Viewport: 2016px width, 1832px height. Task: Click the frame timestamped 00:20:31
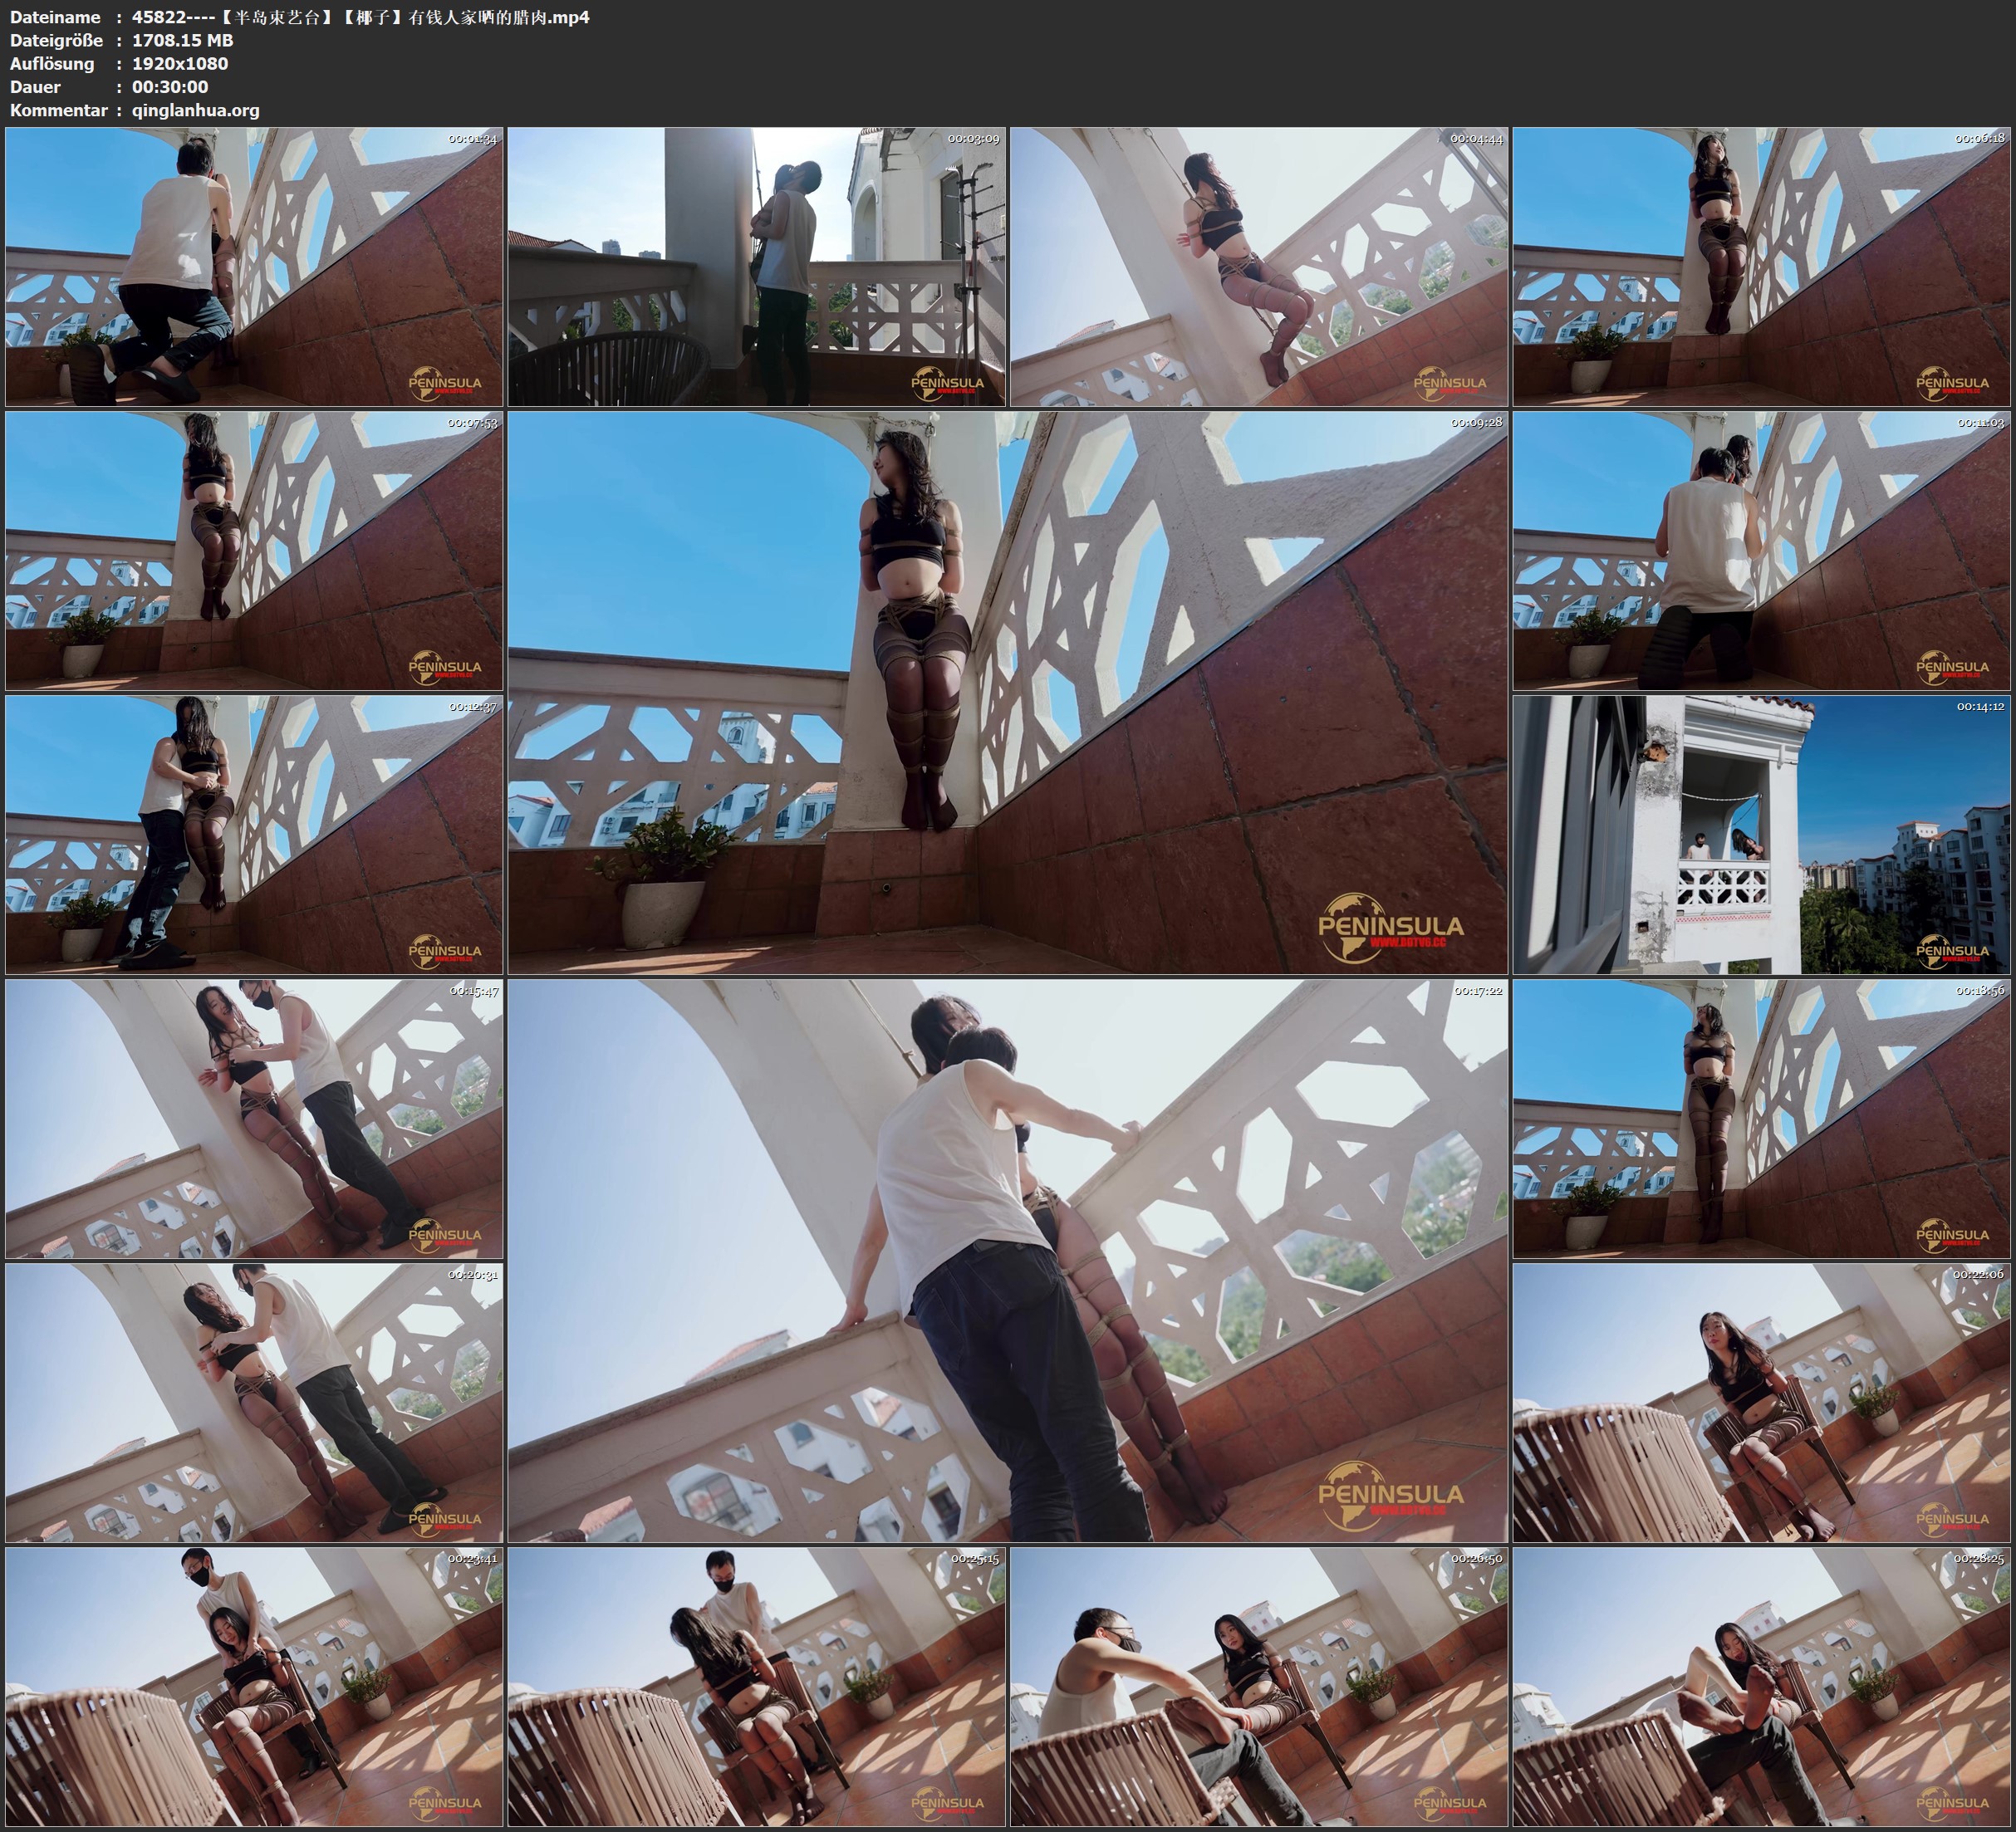click(254, 1402)
